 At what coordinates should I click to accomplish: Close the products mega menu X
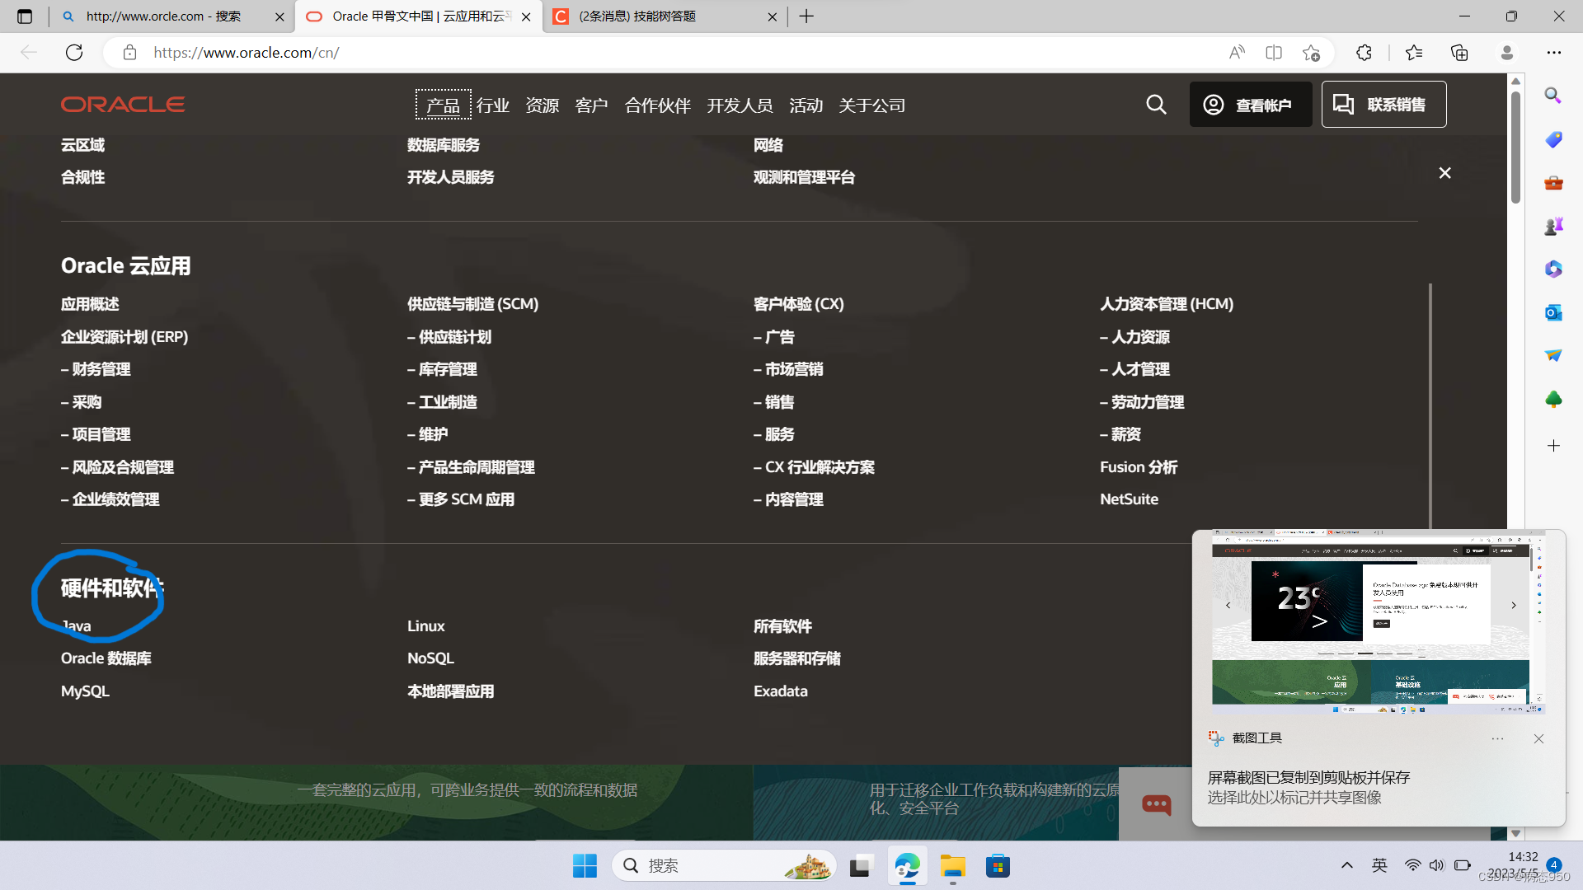point(1444,173)
